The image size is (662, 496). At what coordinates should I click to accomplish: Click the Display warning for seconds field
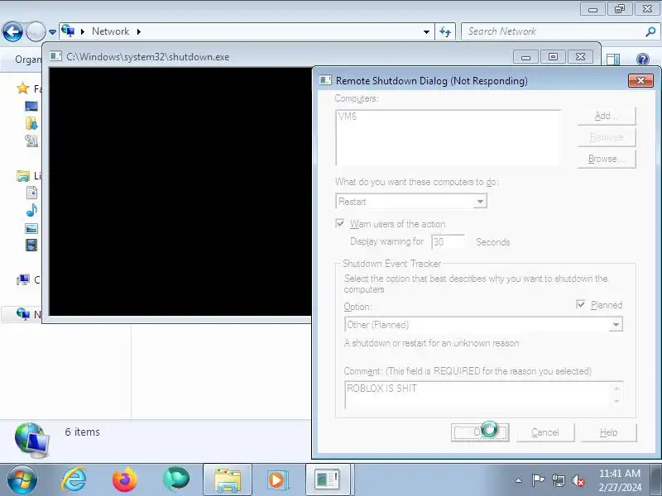[448, 241]
